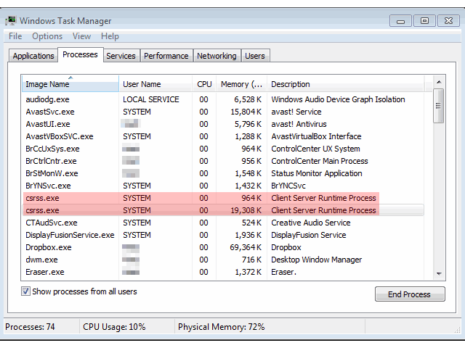Screen dimensions: 465x348
Task: Click Windows Audio Device Graph Isolation description
Action: point(338,99)
